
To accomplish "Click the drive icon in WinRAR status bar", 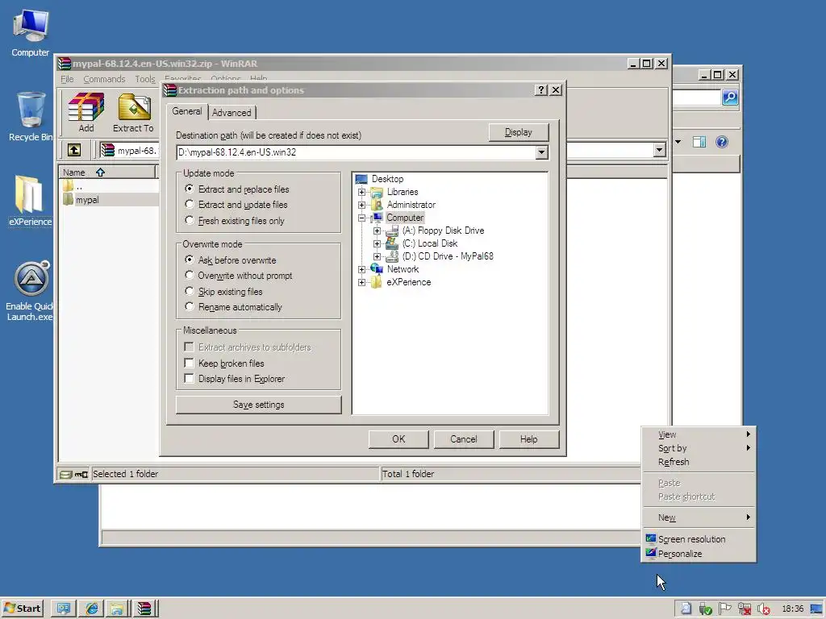I will click(x=65, y=474).
